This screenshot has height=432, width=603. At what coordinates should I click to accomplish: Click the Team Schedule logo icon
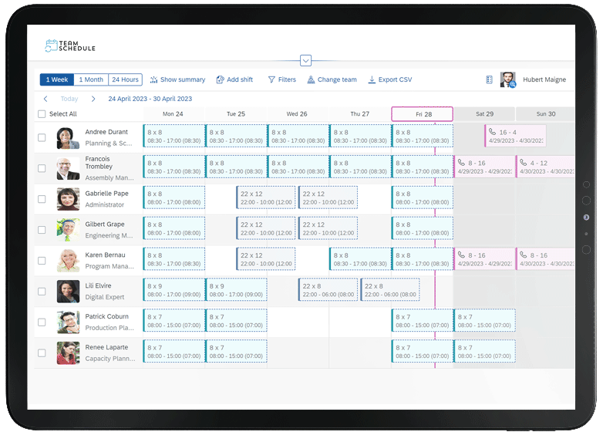(x=51, y=46)
